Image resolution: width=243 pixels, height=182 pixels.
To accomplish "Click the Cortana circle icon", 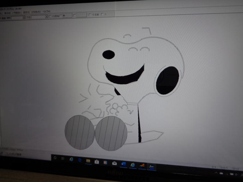I will 55,157.
